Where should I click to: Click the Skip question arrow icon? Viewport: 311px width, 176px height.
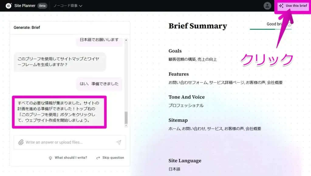(98, 158)
